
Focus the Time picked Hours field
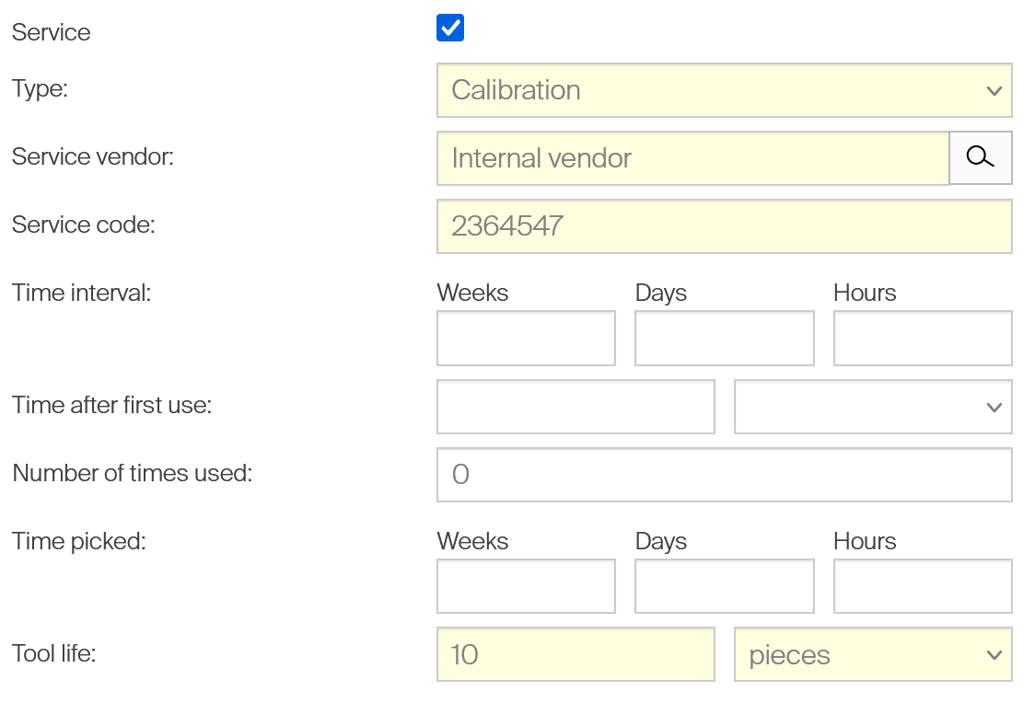point(922,587)
